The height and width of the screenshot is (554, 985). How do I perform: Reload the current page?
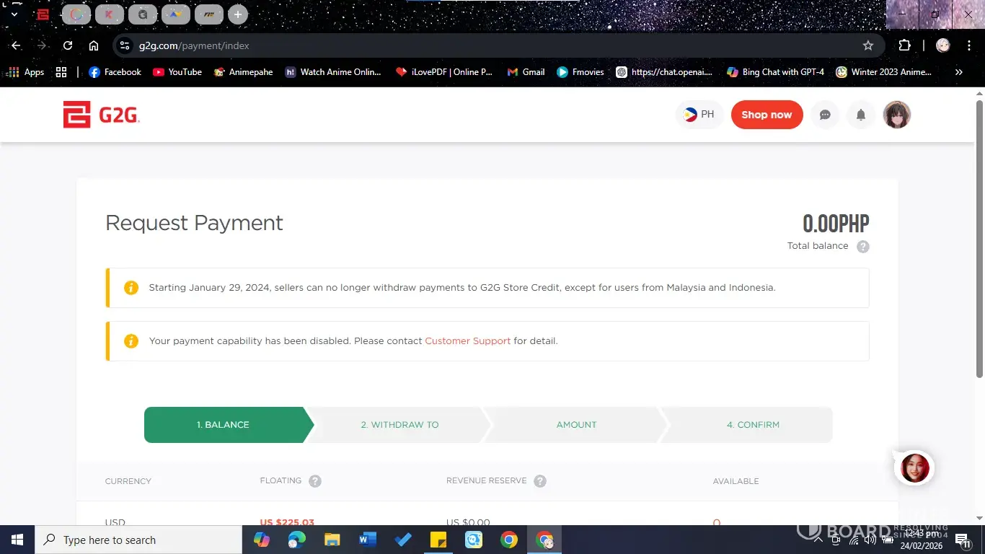point(68,45)
